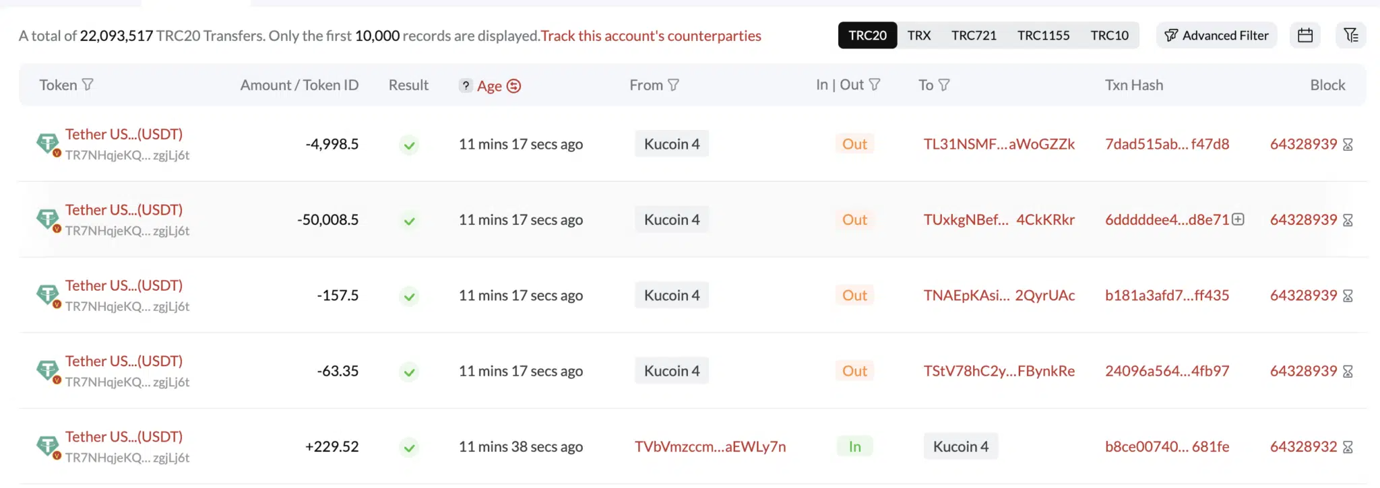
Task: Select the TRC10 transfers tab
Action: [1109, 36]
